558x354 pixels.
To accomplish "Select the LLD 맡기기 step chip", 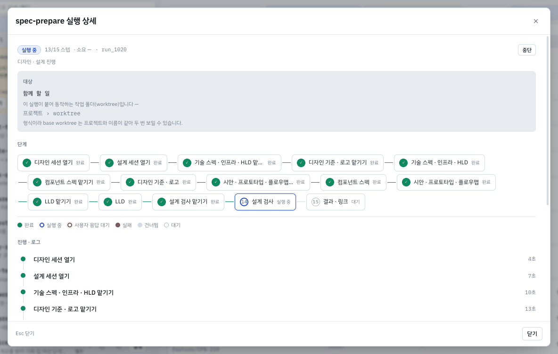I will [58, 202].
